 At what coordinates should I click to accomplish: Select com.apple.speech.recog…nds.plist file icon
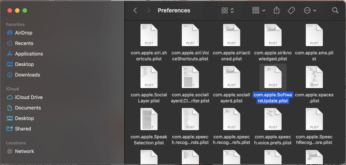(x=190, y=119)
